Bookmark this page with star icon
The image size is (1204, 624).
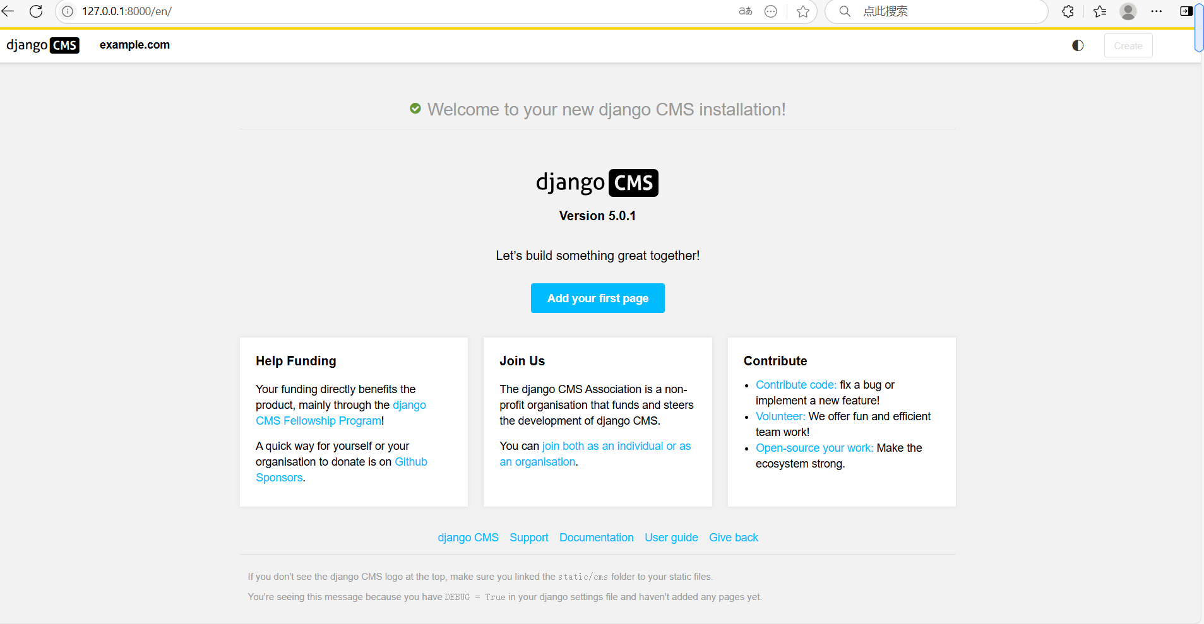(803, 11)
